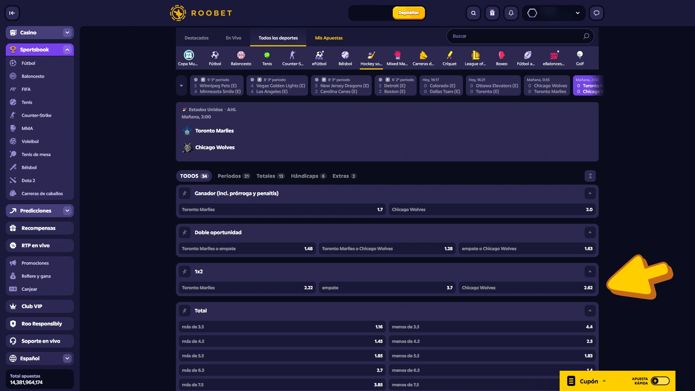The image size is (695, 391).
Task: Switch to the En Vivo tab
Action: 233,38
